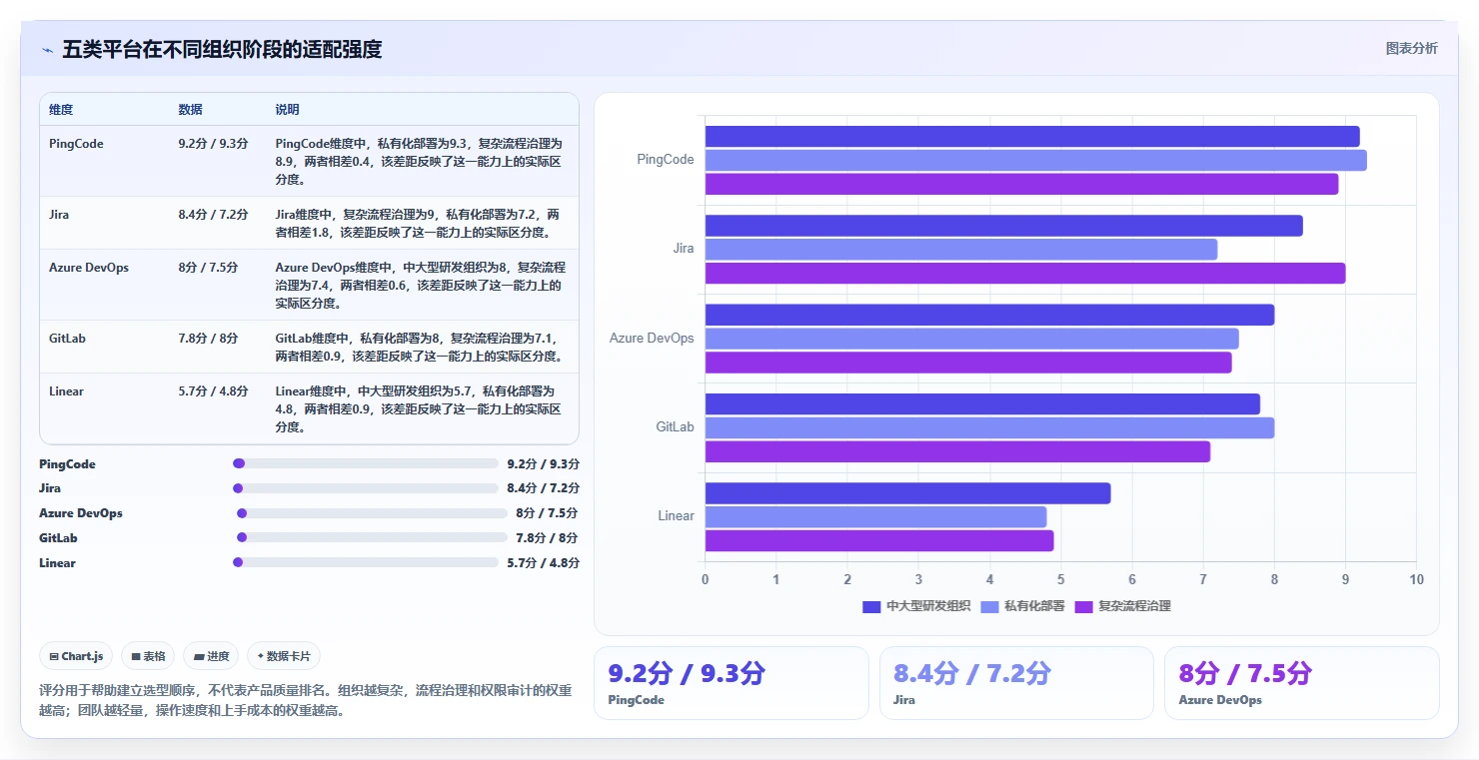Click the Azure DevOps y-axis label in chart

(652, 338)
